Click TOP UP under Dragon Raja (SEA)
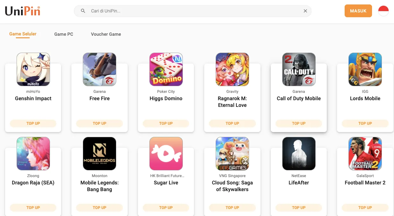Image resolution: width=394 pixels, height=216 pixels. point(33,208)
